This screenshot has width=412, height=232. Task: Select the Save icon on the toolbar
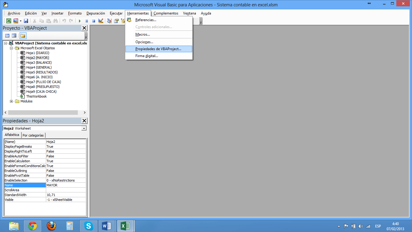click(27, 21)
